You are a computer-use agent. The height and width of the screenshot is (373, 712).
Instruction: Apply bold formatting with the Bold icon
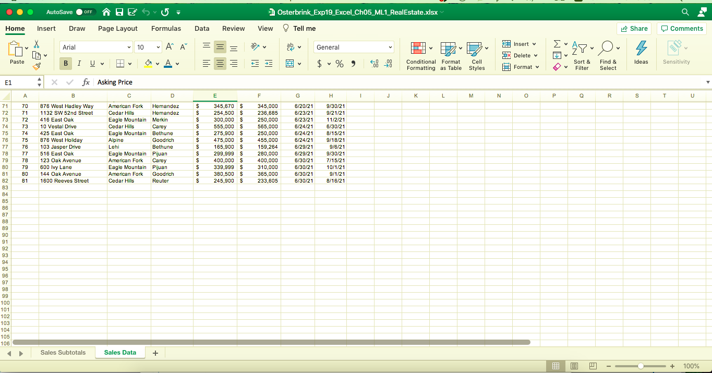65,63
